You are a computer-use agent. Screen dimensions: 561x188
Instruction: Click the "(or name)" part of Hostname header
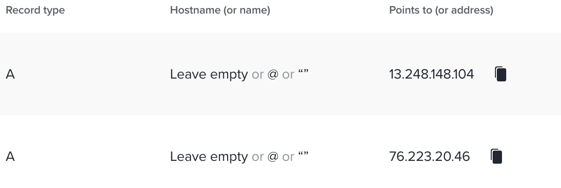tap(247, 10)
